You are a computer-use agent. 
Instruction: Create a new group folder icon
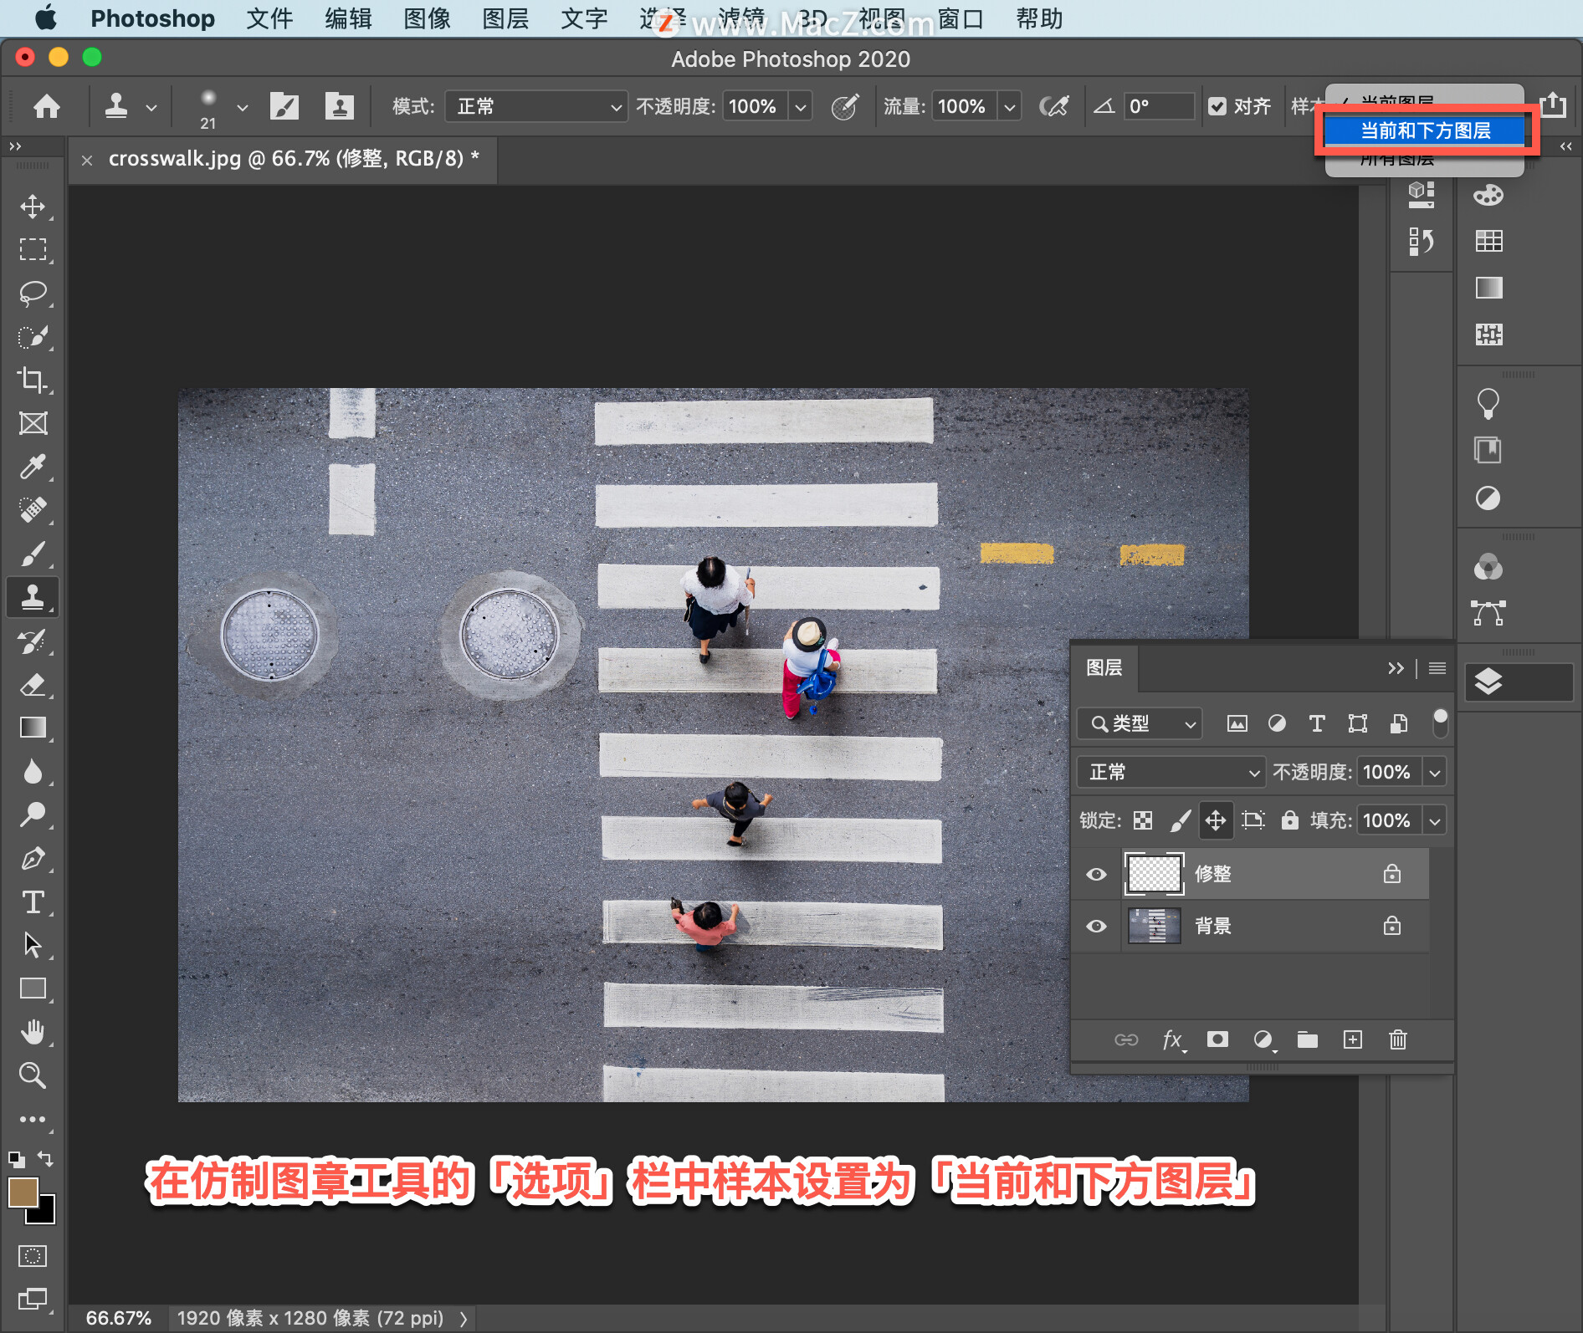pos(1308,1039)
